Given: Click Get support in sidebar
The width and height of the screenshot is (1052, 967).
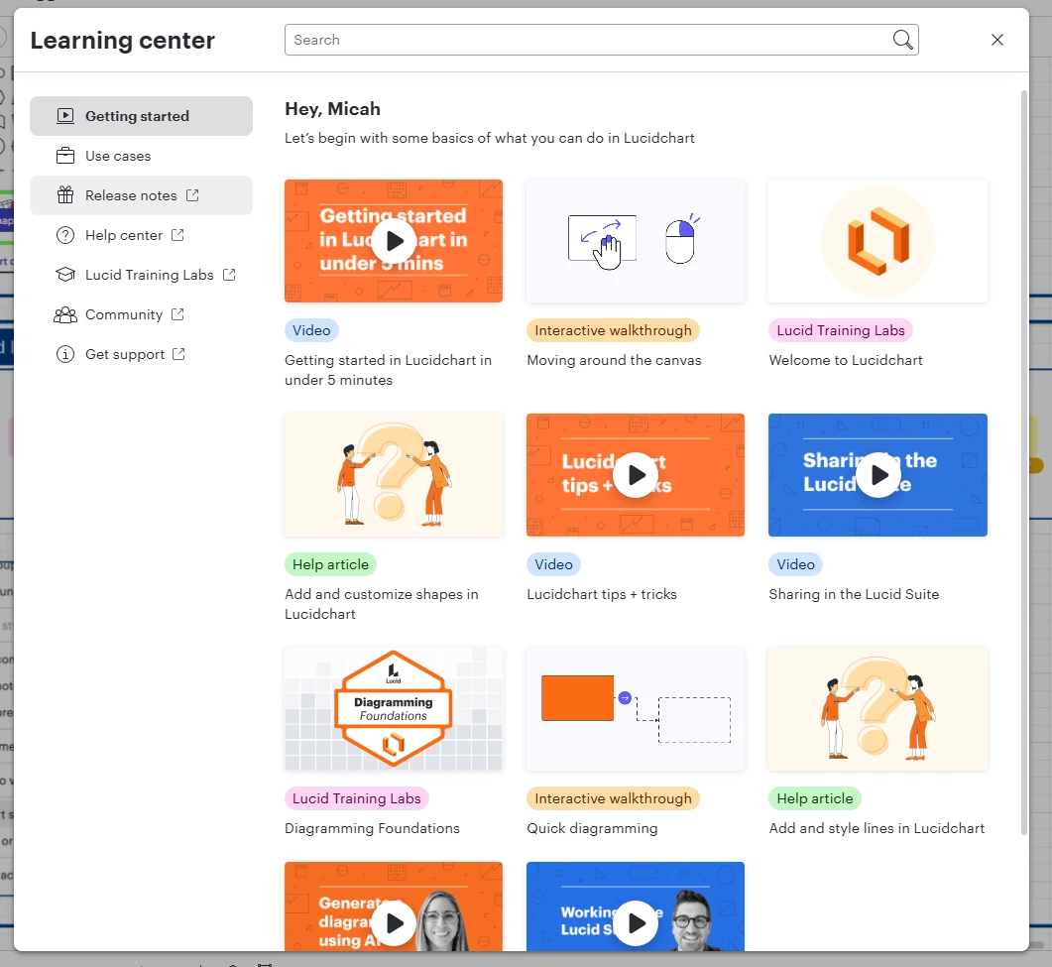Looking at the screenshot, I should 141,354.
